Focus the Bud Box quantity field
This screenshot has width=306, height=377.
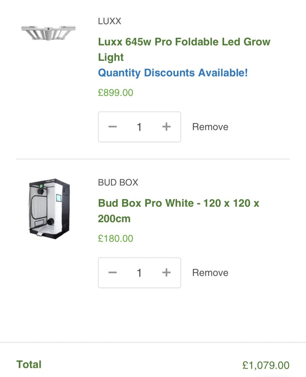click(x=139, y=273)
